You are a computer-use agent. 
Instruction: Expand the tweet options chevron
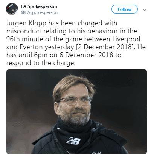145,10
